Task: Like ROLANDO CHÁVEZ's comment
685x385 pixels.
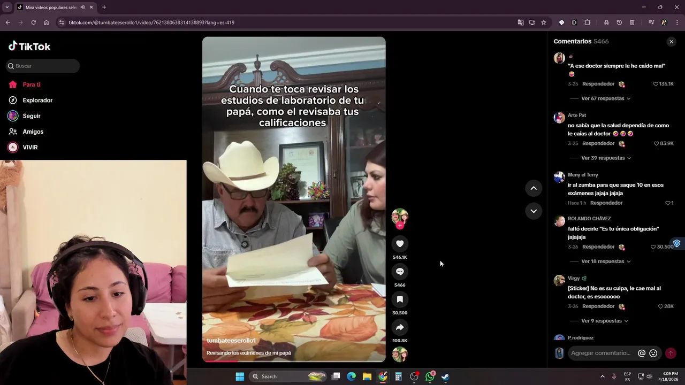Action: pos(653,247)
